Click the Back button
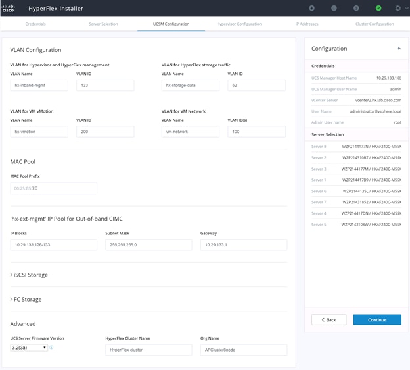Image resolution: width=410 pixels, height=370 pixels. coord(329,320)
